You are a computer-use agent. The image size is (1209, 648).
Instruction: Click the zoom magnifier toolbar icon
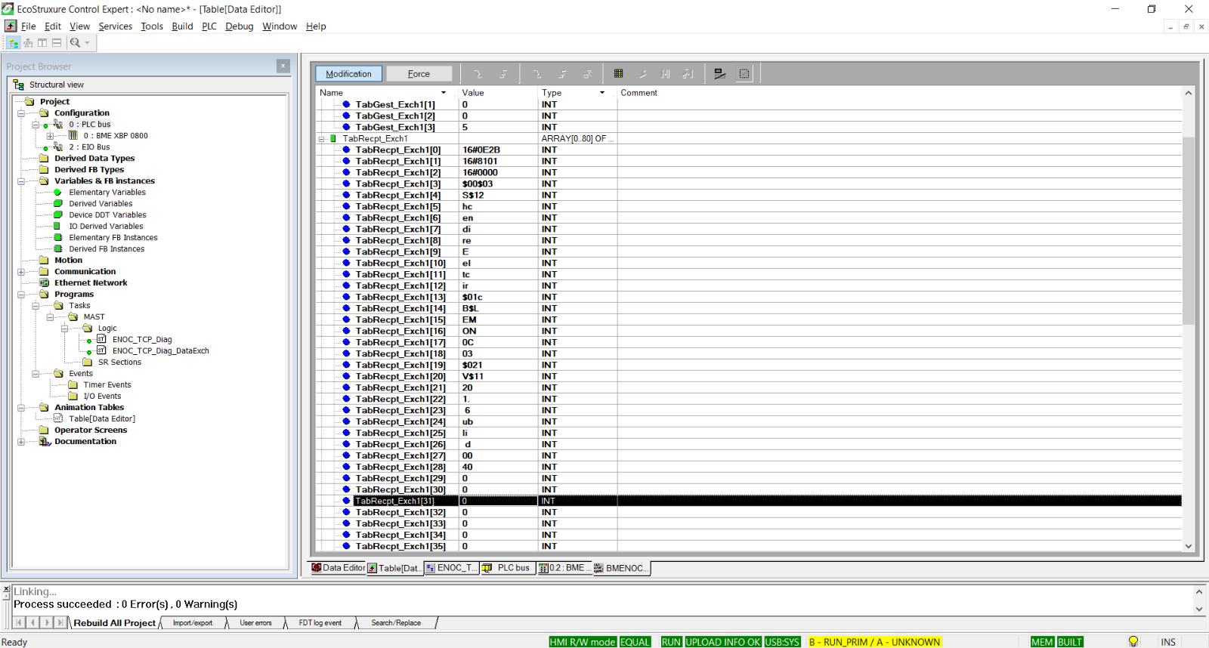tap(75, 43)
